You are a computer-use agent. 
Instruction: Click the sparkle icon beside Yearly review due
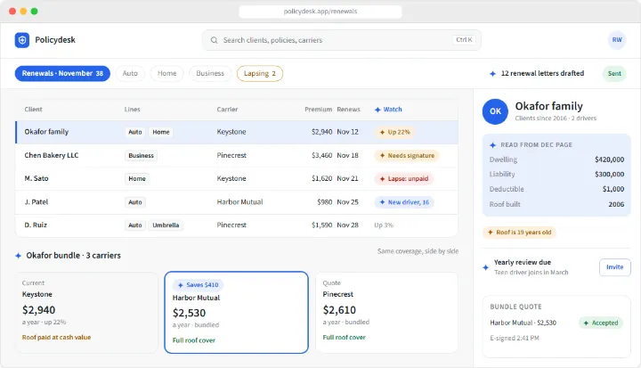[x=486, y=267]
